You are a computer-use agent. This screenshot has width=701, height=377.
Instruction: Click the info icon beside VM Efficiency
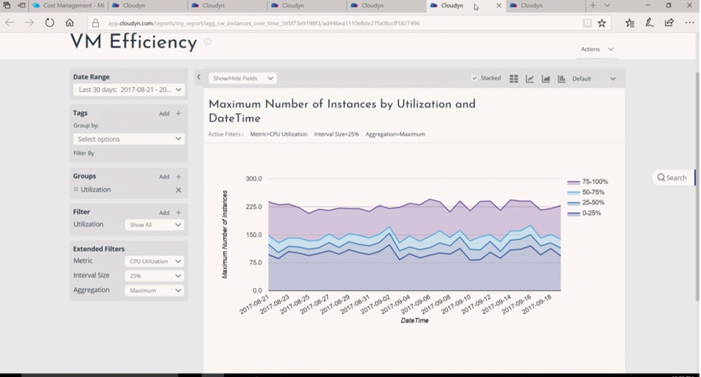[207, 42]
